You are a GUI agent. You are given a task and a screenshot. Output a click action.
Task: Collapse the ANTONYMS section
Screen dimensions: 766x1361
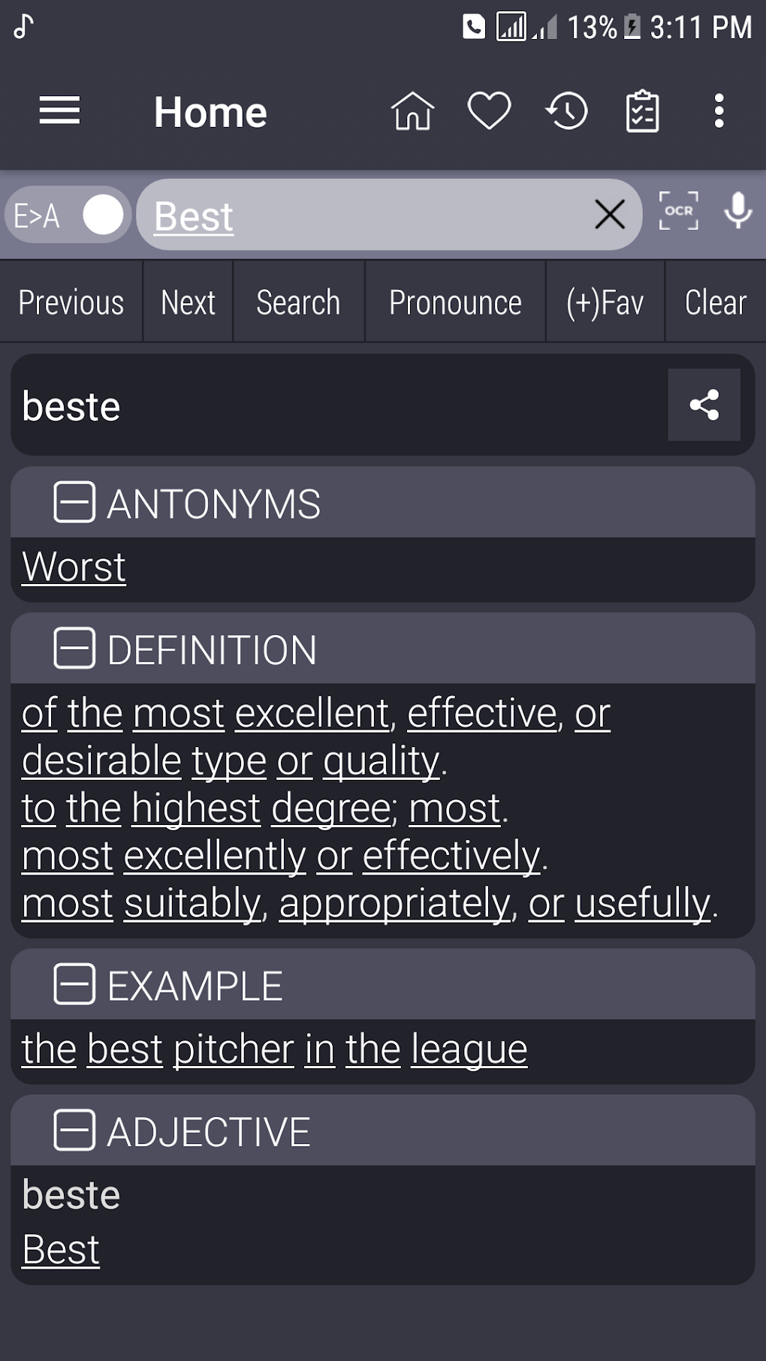(x=74, y=502)
